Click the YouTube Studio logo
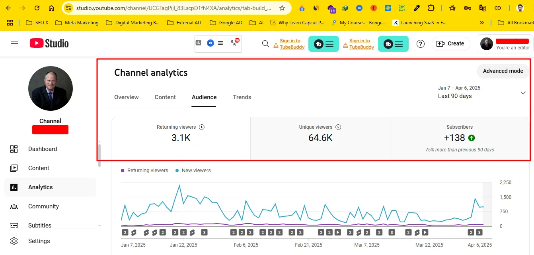Screen dimensions: 534x255 tap(49, 43)
